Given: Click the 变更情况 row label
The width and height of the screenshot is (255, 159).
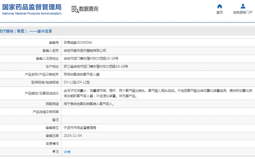Looking at the screenshot, I should [x=52, y=144].
